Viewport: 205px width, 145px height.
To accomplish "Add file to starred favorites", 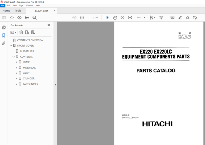I will 12,18.
